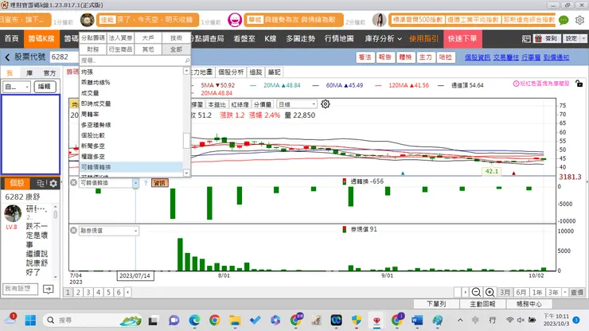Zoom out the chart with minus magnifier
This screenshot has height=331, width=589.
(476, 292)
